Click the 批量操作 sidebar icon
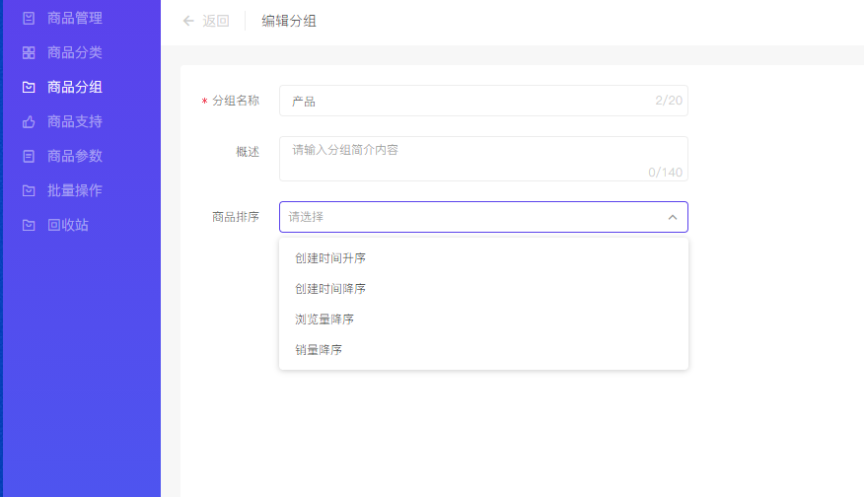 29,190
